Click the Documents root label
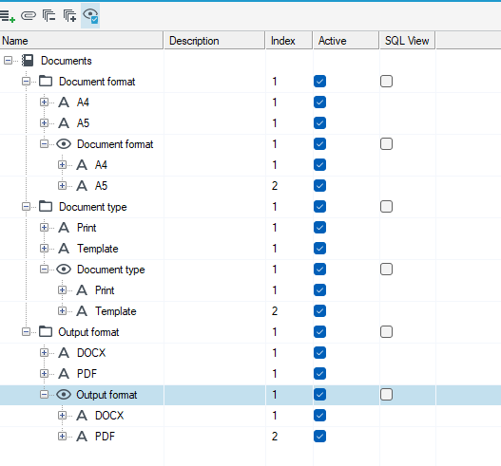 pyautogui.click(x=67, y=61)
